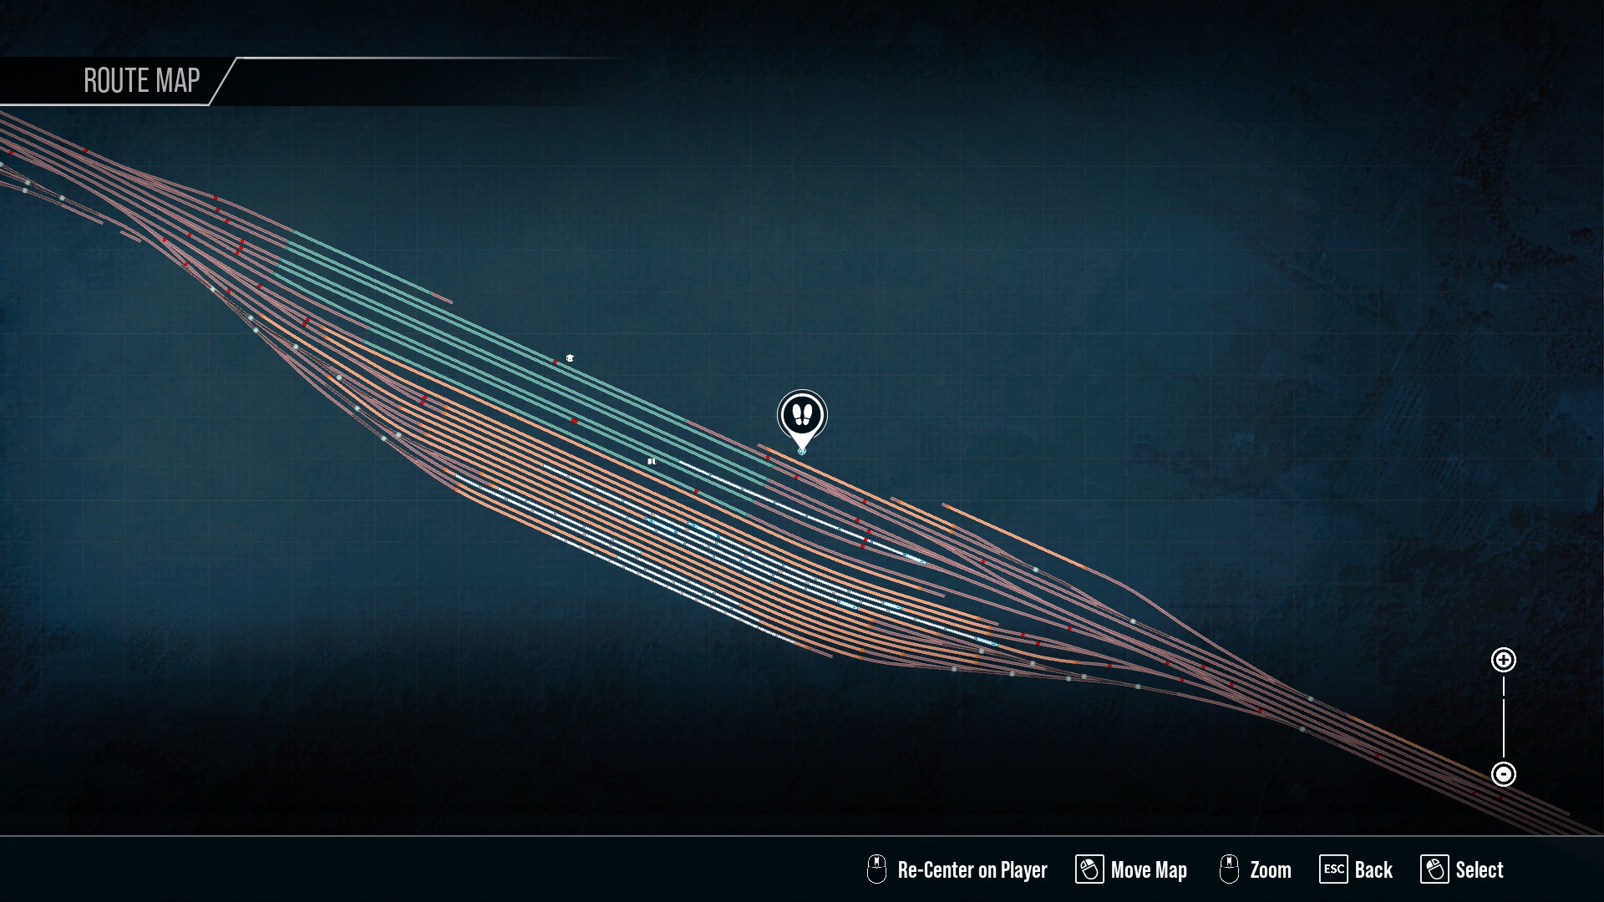
Task: Click the Re-Center on Player mouse icon
Action: click(876, 869)
